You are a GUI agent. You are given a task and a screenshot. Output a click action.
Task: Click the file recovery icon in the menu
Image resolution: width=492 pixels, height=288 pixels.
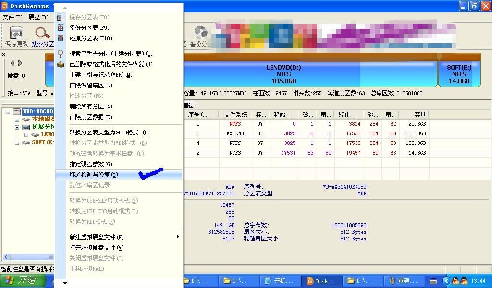[60, 64]
